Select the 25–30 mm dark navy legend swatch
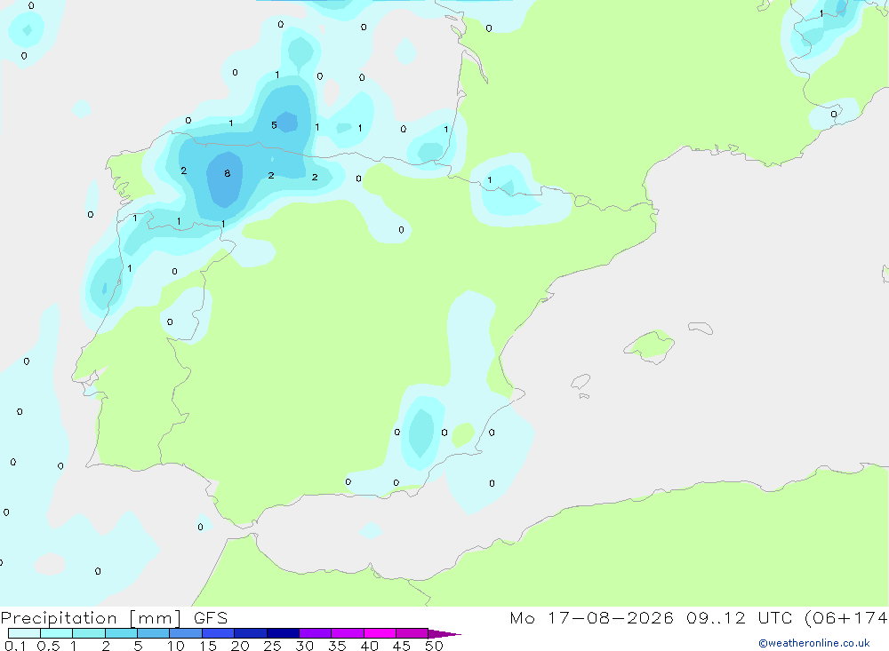889x651 pixels. point(283,633)
